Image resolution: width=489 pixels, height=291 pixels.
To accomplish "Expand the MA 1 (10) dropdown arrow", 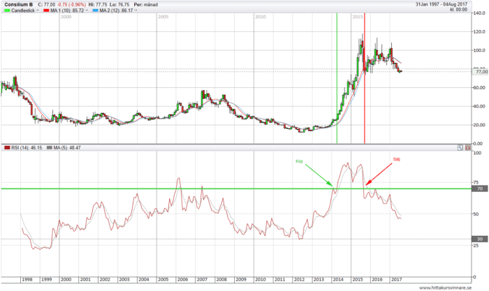I will (87, 10).
